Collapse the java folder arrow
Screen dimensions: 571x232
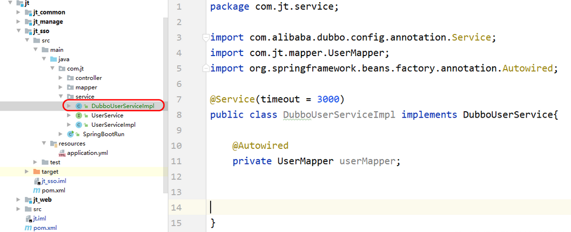44,59
